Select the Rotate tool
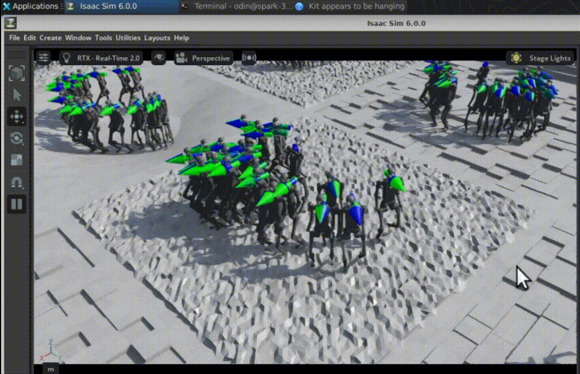The image size is (580, 374). tap(16, 139)
